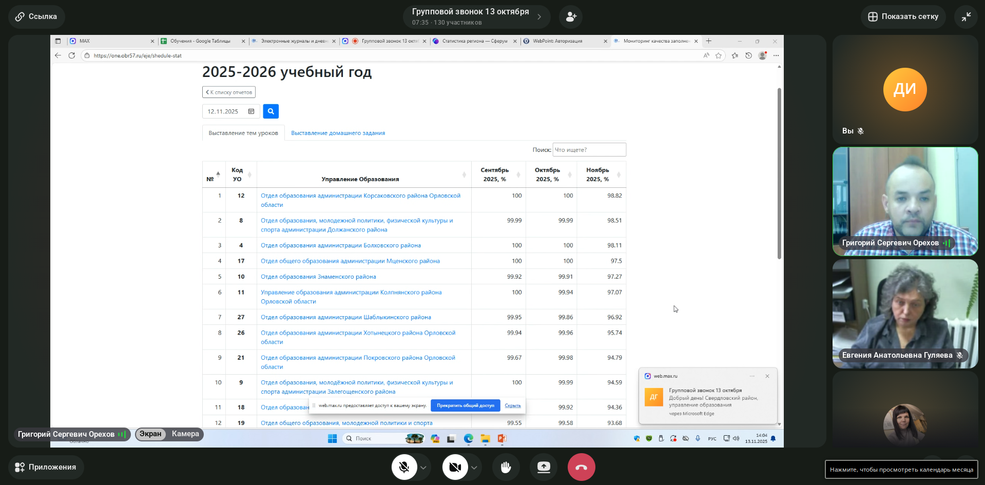This screenshot has width=985, height=485.
Task: Expand call details arrow next to the call title
Action: (x=539, y=17)
